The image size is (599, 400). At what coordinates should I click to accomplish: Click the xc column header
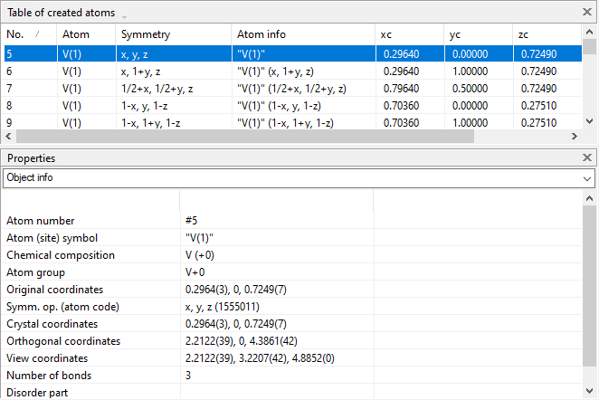pos(409,33)
